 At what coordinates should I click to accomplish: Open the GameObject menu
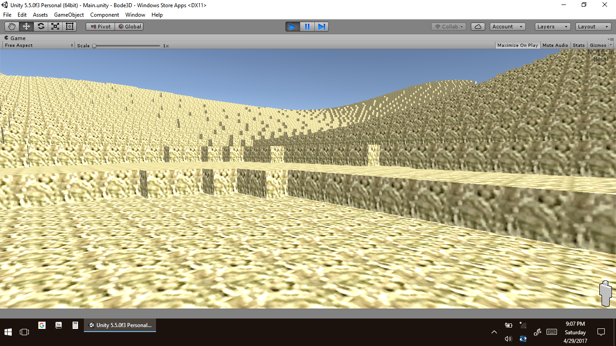(69, 15)
